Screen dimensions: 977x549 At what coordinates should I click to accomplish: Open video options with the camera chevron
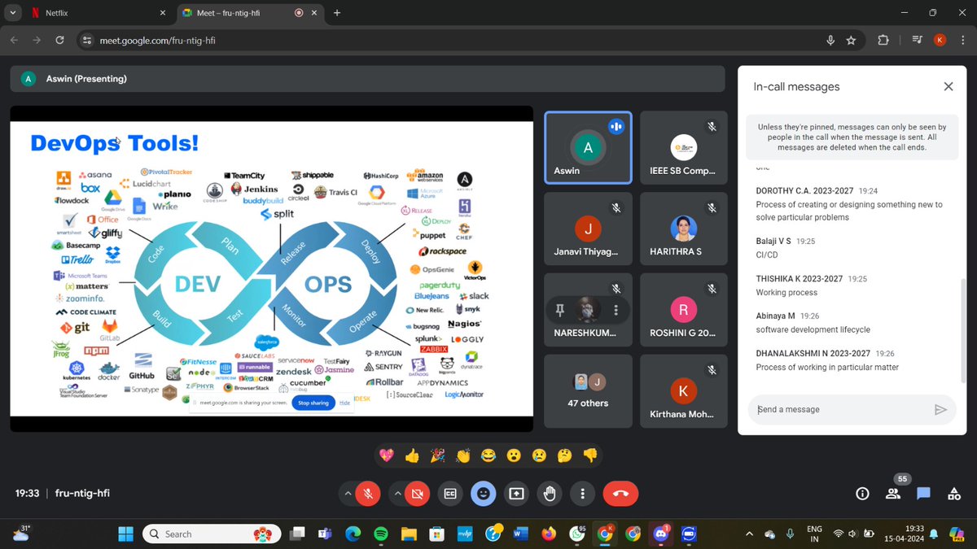[x=396, y=493]
